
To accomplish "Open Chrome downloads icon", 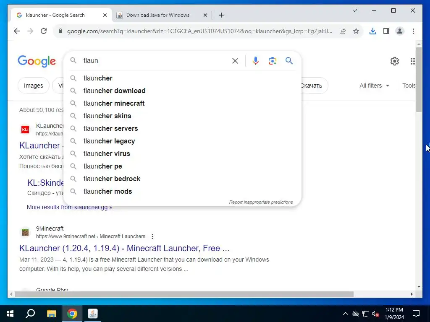I will [373, 31].
